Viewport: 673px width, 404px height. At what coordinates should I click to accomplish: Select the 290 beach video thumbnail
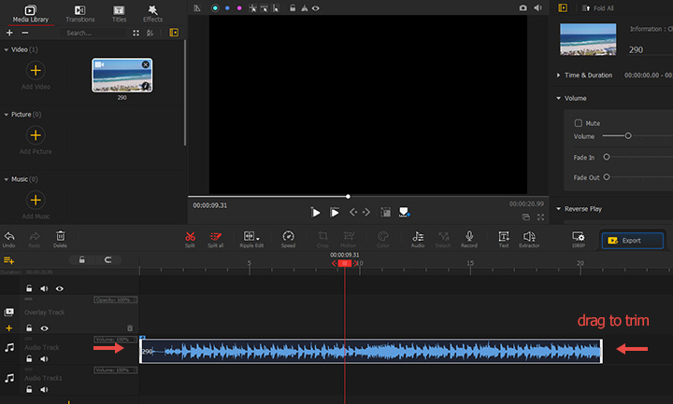(x=122, y=75)
